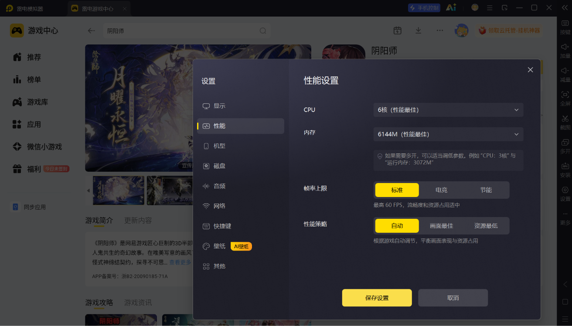This screenshot has width=572, height=326.
Task: Click 安装 install APK icon
Action: click(x=565, y=170)
